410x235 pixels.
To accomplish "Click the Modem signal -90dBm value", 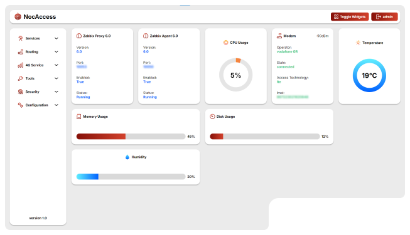I will [x=322, y=36].
